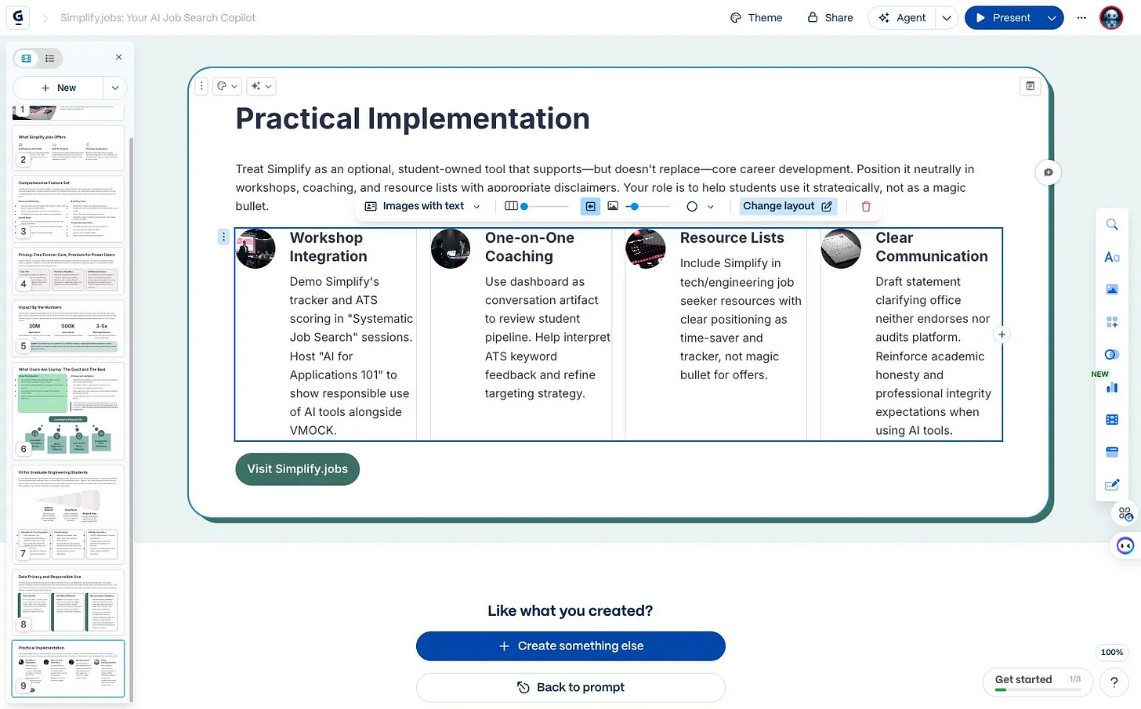This screenshot has height=709, width=1141.
Task: Click the Workshop Integration circular image
Action: pos(255,248)
